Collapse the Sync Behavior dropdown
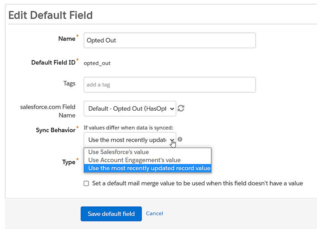This screenshot has height=229, width=317. pyautogui.click(x=130, y=140)
